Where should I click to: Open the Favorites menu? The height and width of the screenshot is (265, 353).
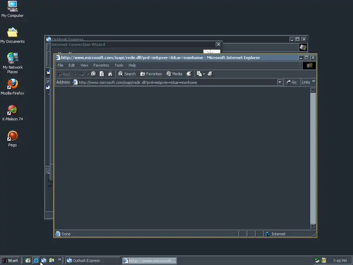point(101,65)
